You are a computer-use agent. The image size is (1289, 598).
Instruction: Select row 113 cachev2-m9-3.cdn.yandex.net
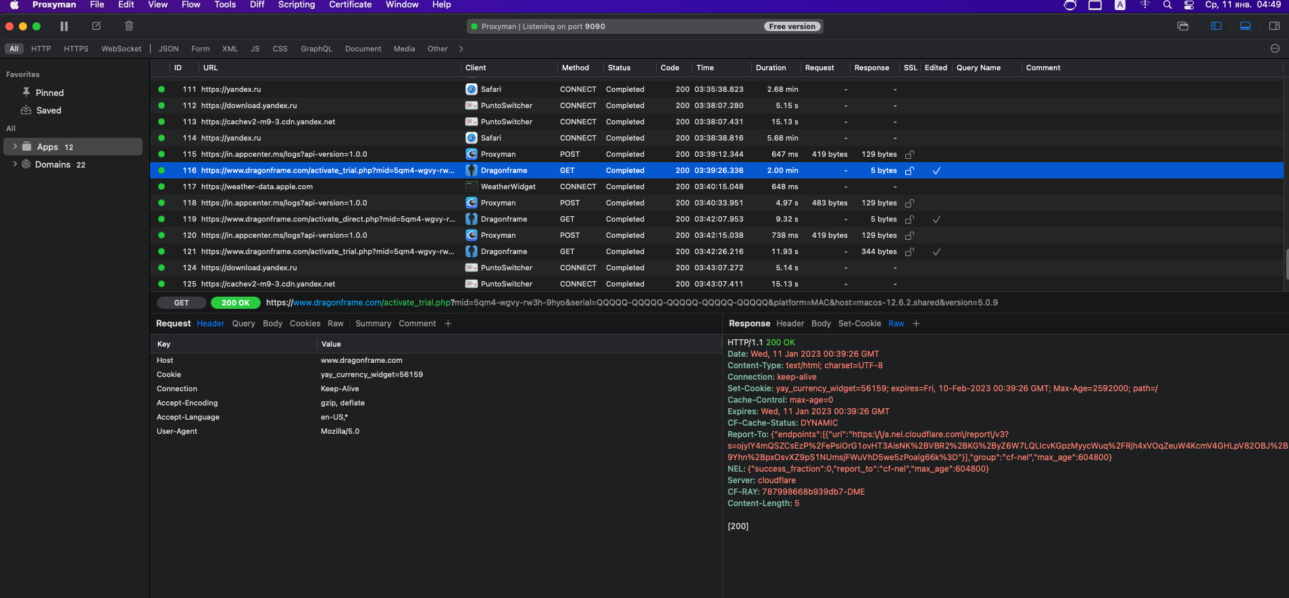(717, 122)
